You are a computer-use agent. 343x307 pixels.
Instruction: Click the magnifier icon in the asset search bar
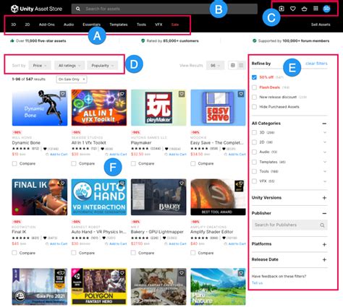(x=78, y=9)
